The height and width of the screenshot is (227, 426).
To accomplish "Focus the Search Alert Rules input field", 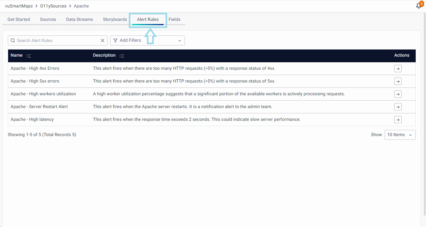I will pyautogui.click(x=56, y=40).
